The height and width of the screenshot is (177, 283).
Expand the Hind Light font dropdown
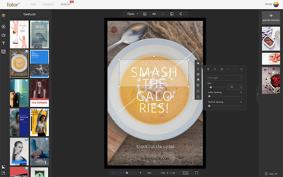coord(225,78)
